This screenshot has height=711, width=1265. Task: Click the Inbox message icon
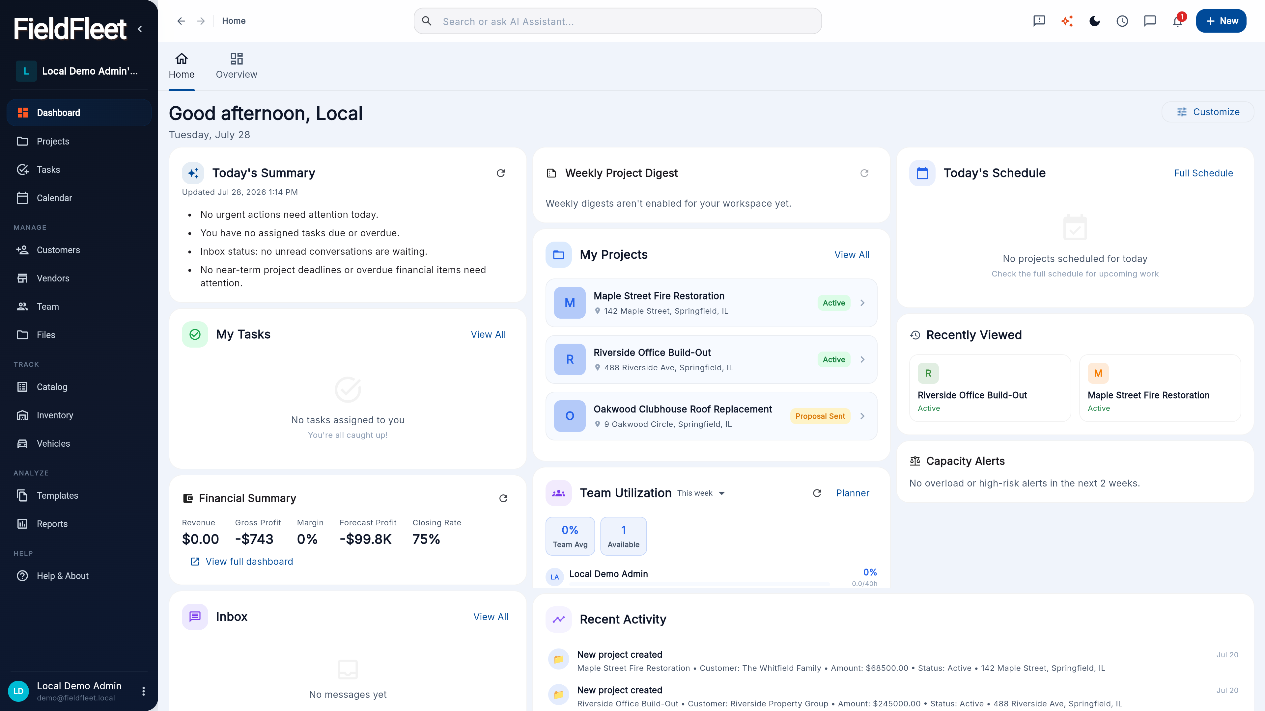pyautogui.click(x=195, y=617)
